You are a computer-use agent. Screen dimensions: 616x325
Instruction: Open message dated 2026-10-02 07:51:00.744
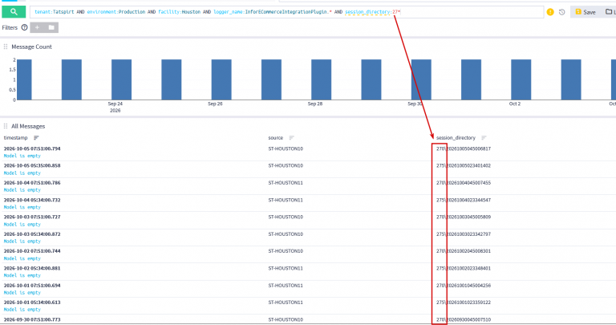32,251
